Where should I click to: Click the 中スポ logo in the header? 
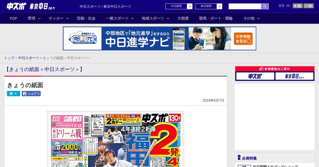pyautogui.click(x=16, y=6)
